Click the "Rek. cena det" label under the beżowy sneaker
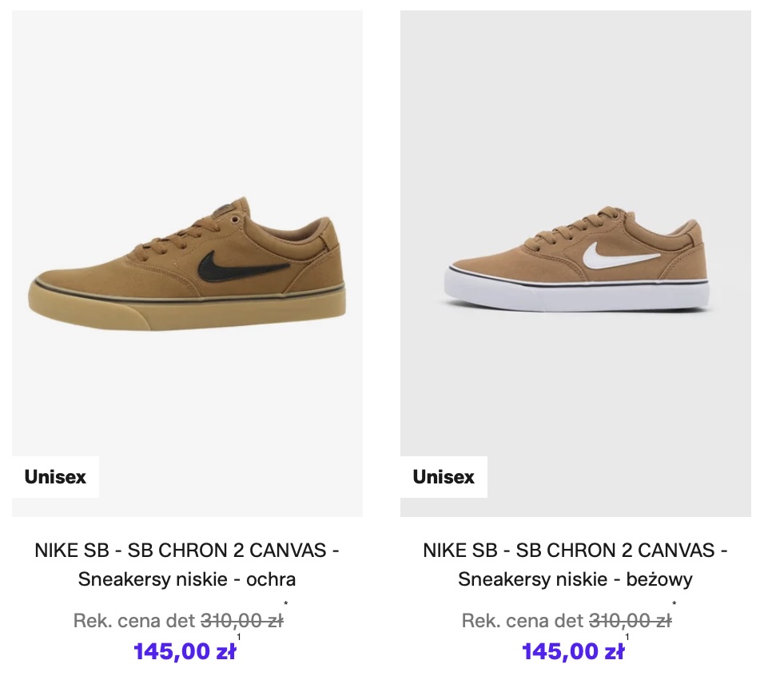The image size is (764, 684). point(523,621)
